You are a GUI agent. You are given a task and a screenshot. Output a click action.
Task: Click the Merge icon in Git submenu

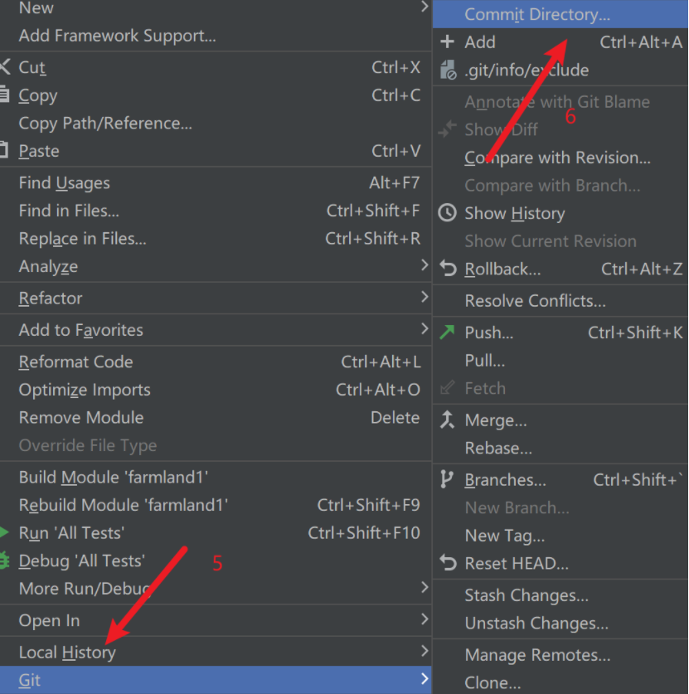pos(448,420)
